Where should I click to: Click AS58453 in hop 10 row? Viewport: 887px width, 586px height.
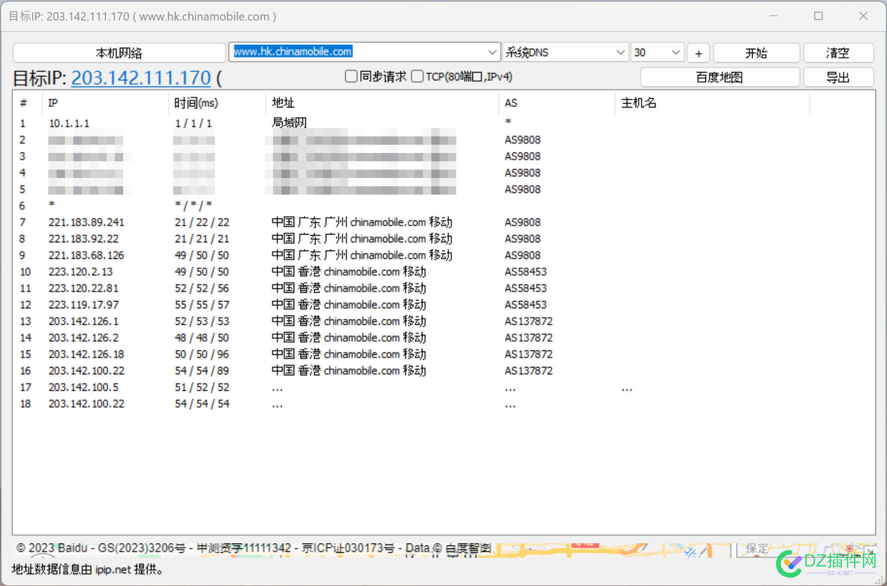tap(526, 272)
